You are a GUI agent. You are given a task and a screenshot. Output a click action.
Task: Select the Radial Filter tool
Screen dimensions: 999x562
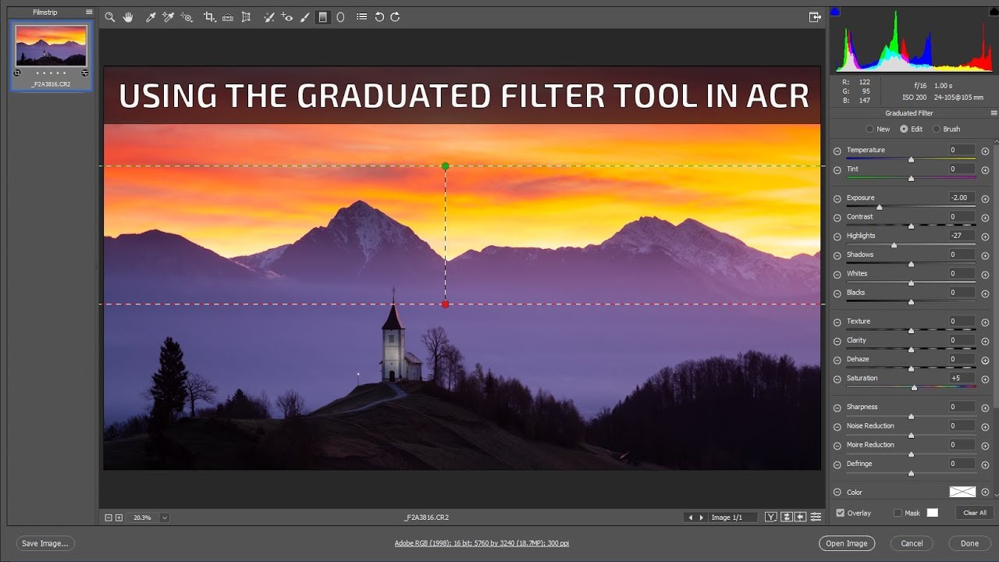[340, 17]
